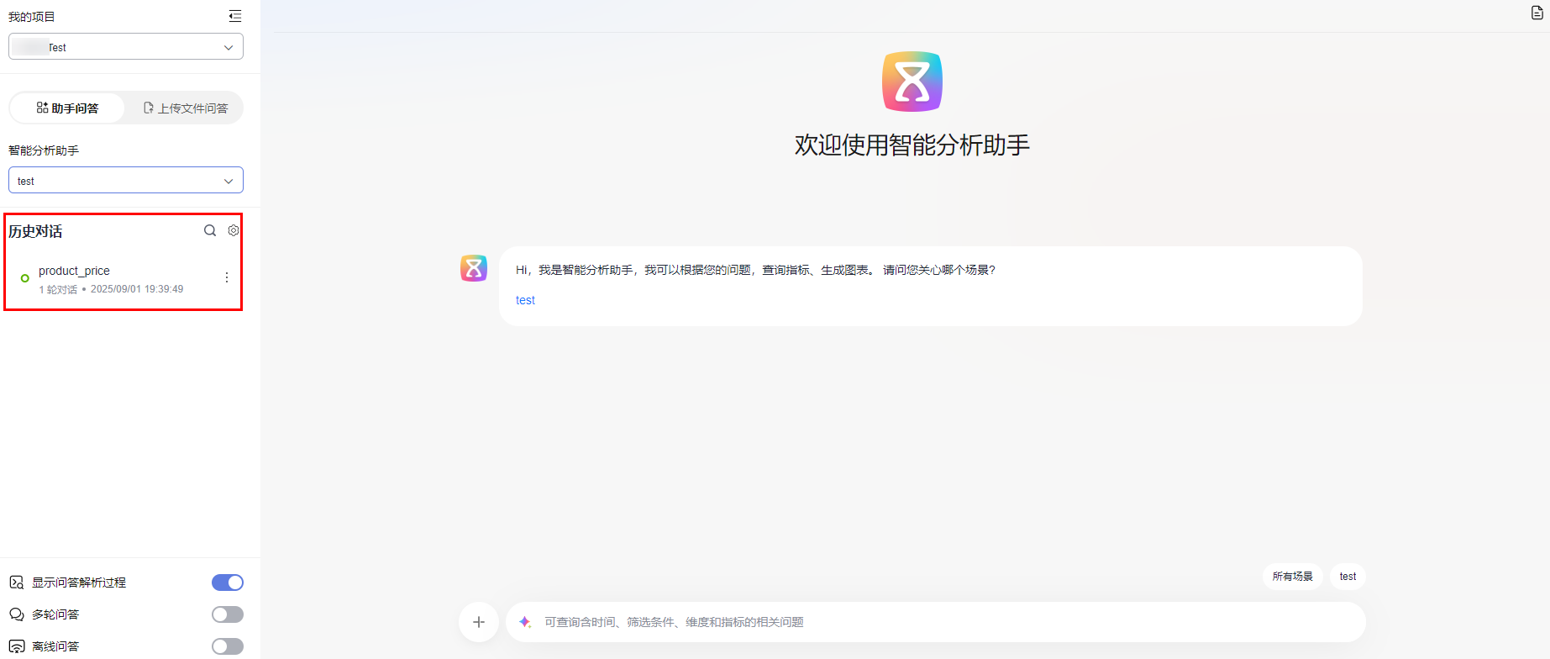This screenshot has height=659, width=1550.
Task: Click the 我的项目 label
Action: [31, 17]
